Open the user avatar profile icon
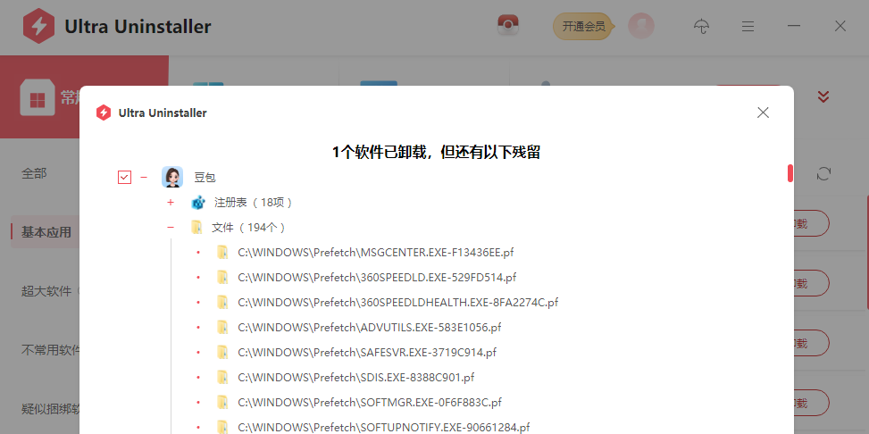The height and width of the screenshot is (434, 869). click(641, 26)
